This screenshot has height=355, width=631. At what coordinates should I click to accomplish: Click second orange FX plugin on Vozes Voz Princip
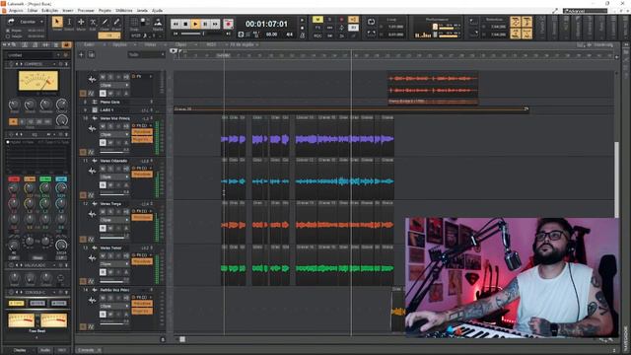coord(142,140)
